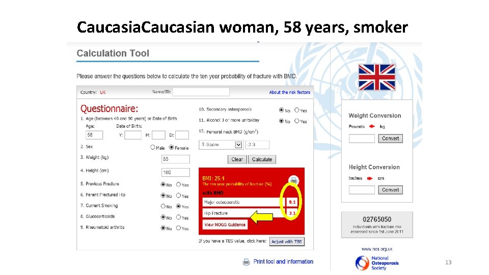Click Print tool and information link
This screenshot has width=489, height=275.
[283, 262]
